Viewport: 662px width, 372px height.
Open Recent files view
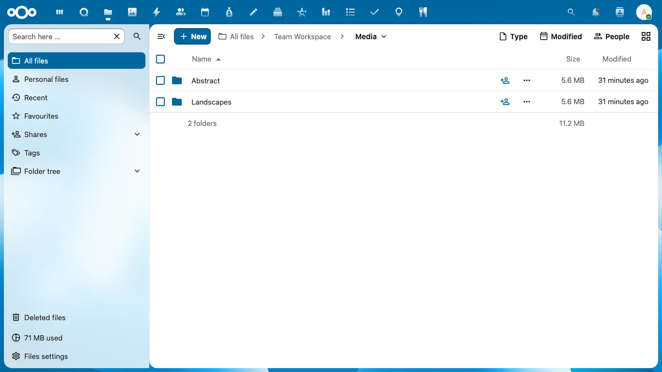point(77,97)
